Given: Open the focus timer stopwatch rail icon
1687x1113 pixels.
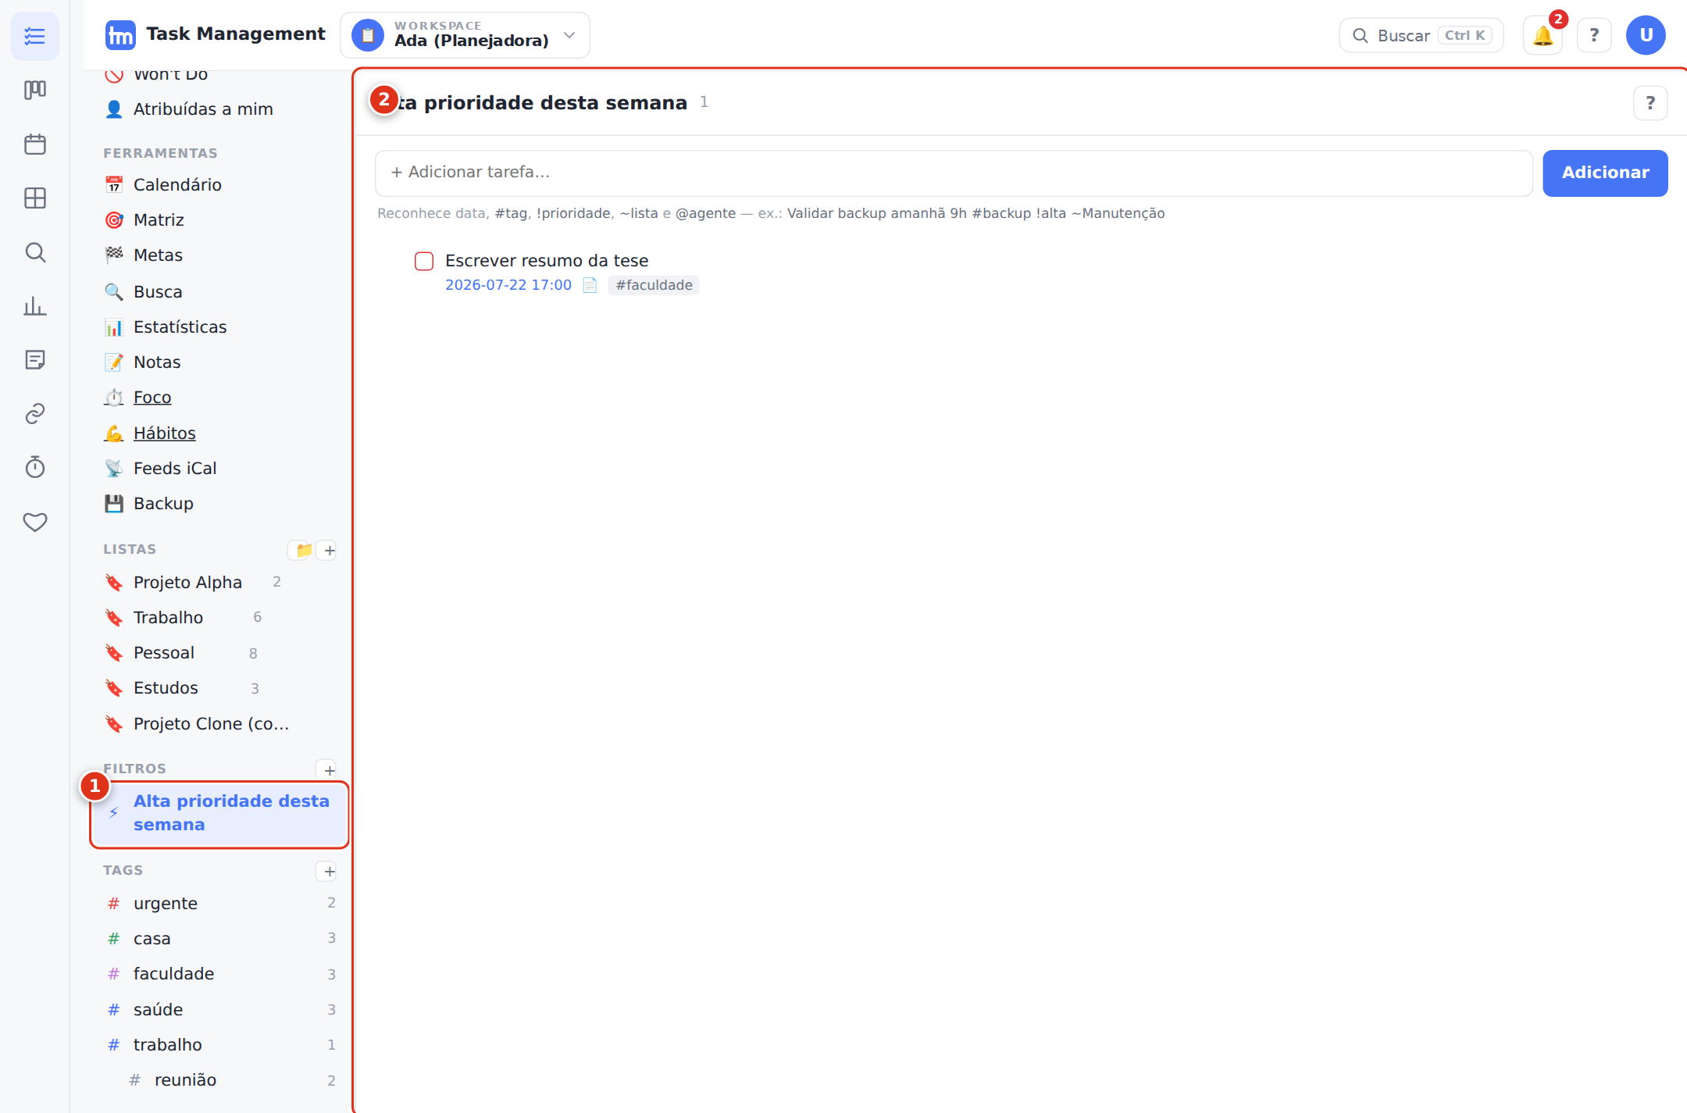Looking at the screenshot, I should [35, 468].
